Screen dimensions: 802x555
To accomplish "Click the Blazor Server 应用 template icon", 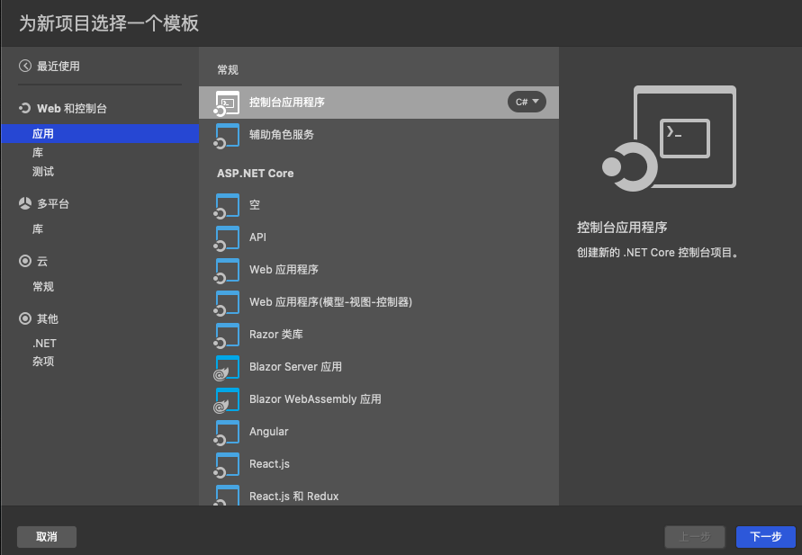I will (227, 367).
